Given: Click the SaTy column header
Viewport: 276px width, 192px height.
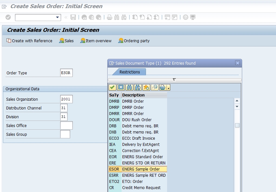Looking at the screenshot, I should tap(115, 95).
